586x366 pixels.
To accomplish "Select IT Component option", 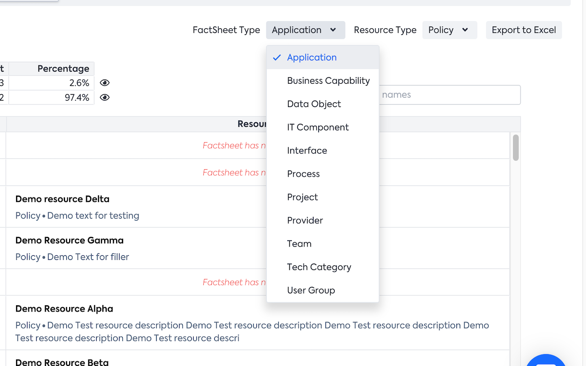I will click(323, 127).
